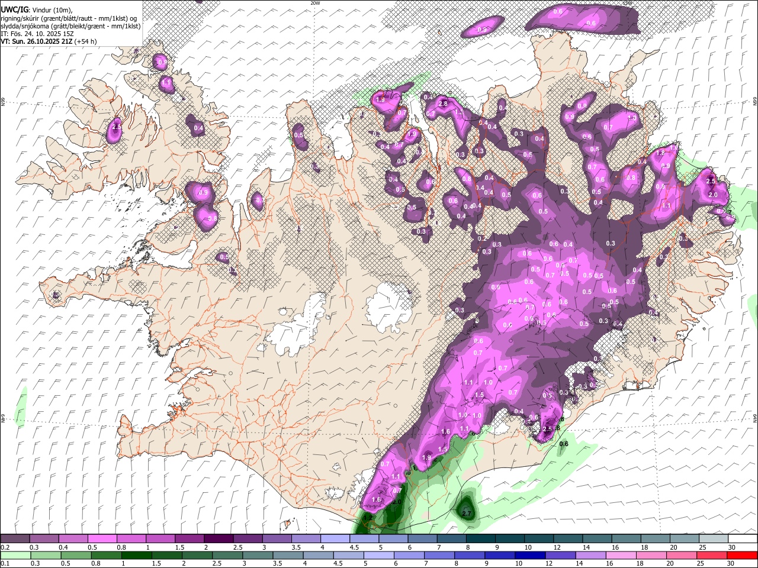Click the "20W" longitude label
The image size is (758, 568).
[x=315, y=3]
